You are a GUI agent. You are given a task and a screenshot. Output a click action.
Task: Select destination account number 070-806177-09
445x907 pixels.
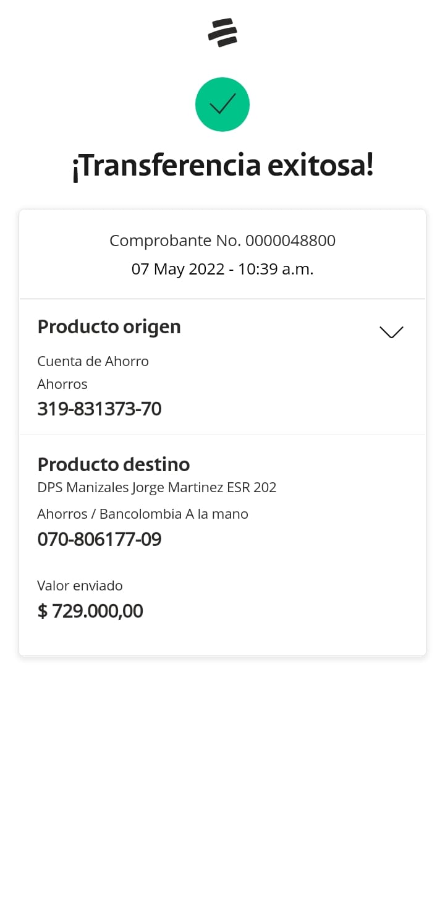point(100,539)
